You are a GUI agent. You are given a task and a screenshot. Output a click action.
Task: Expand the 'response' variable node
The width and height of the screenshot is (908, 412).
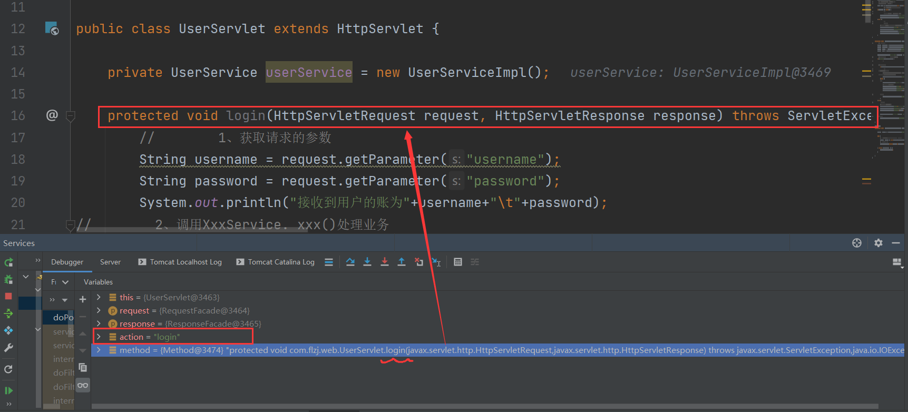(99, 323)
